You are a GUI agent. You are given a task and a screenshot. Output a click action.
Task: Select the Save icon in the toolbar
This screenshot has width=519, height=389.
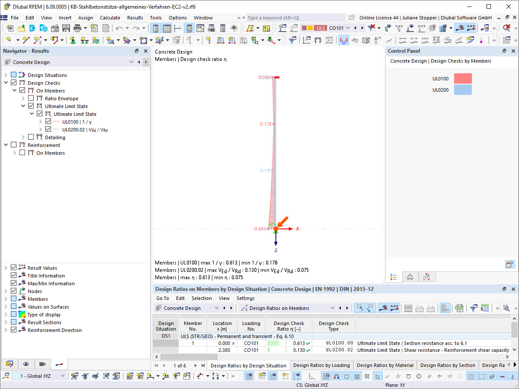pyautogui.click(x=66, y=27)
